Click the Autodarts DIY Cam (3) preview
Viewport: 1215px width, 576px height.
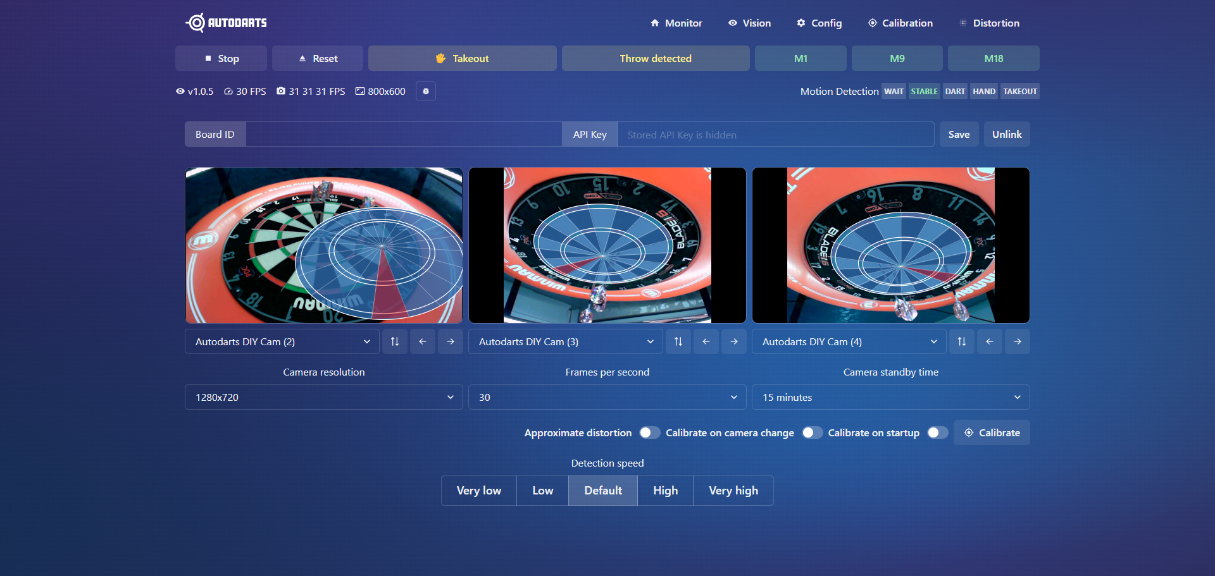click(607, 245)
